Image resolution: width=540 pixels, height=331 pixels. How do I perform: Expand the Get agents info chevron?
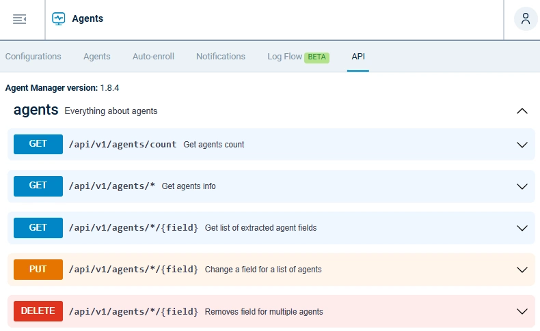point(522,186)
